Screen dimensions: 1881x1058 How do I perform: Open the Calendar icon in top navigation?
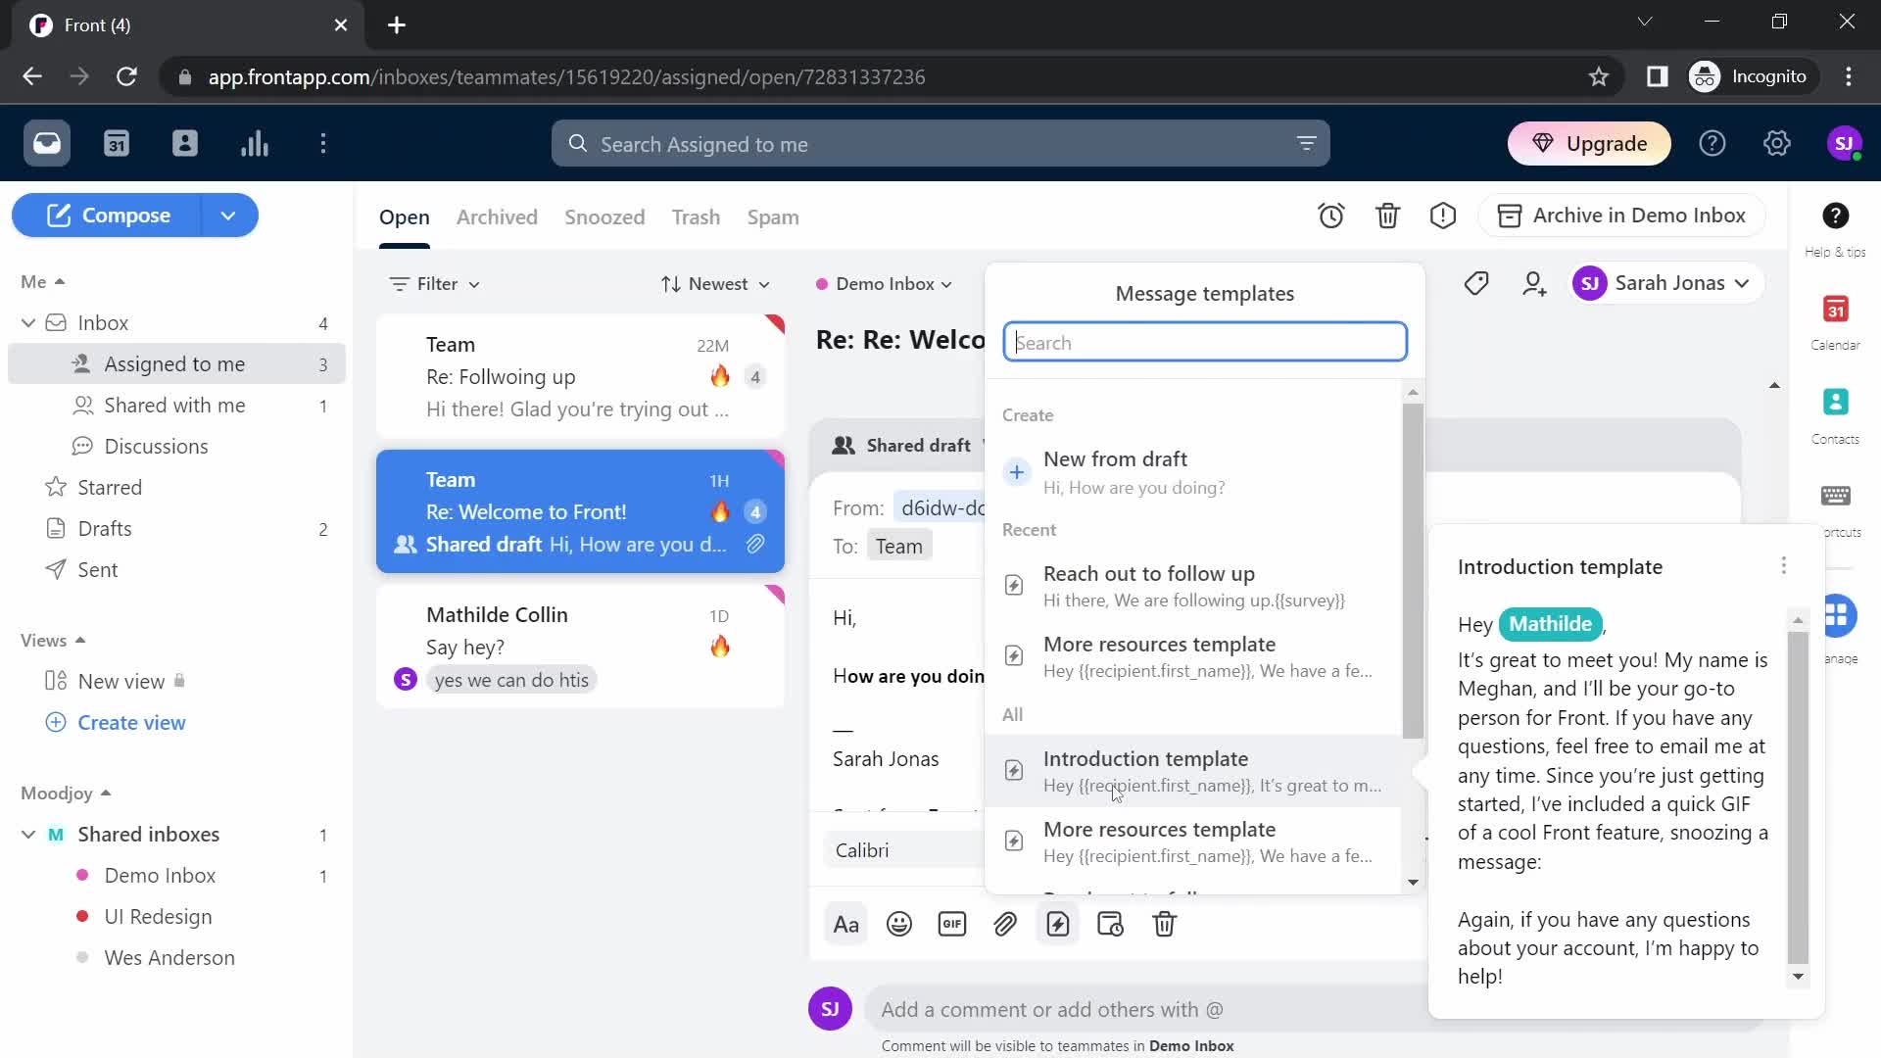click(117, 144)
